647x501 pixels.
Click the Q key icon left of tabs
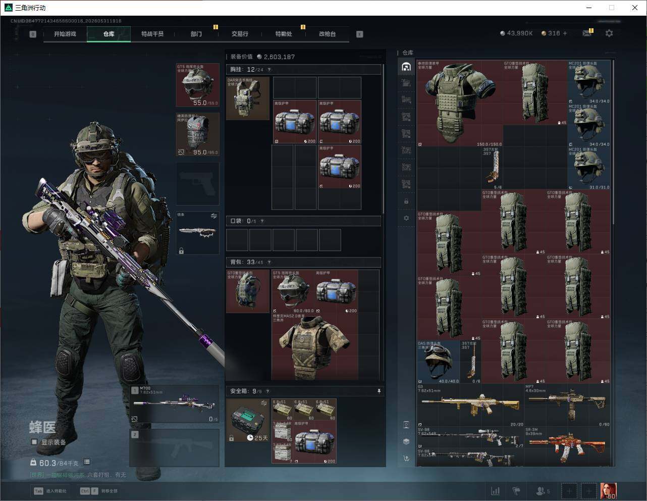pos(33,34)
